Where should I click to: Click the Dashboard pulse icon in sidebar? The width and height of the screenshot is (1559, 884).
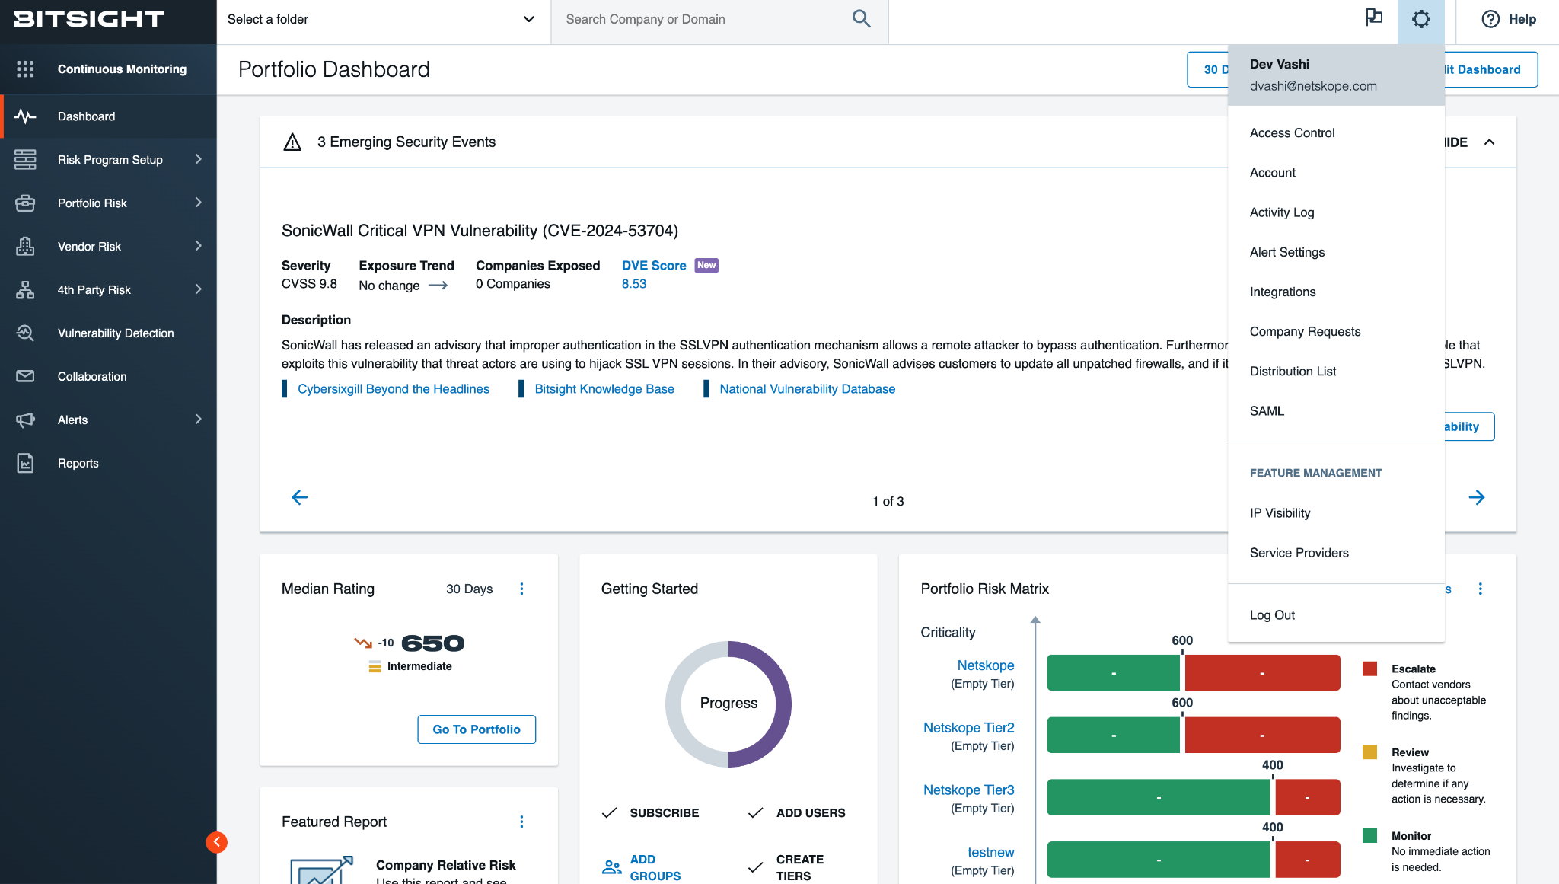pyautogui.click(x=25, y=116)
